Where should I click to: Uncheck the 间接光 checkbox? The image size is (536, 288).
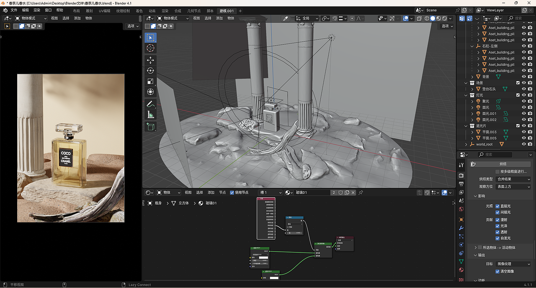[x=497, y=212]
